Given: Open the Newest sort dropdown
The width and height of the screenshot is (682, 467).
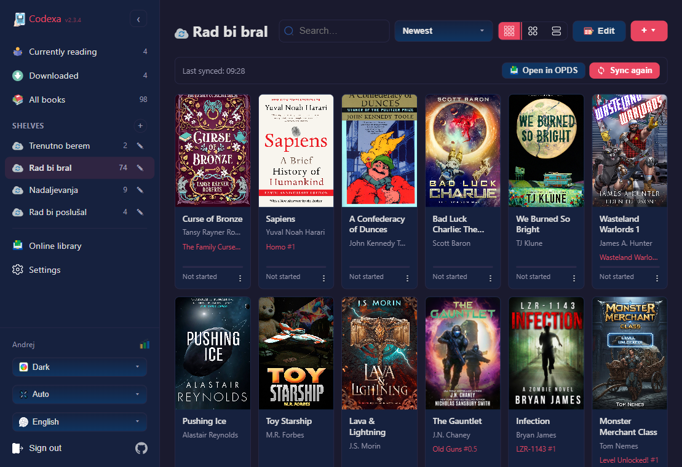Looking at the screenshot, I should click(443, 31).
